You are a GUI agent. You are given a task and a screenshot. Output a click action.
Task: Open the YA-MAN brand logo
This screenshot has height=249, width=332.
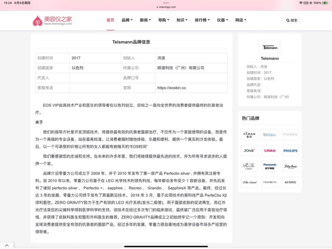tap(249, 135)
